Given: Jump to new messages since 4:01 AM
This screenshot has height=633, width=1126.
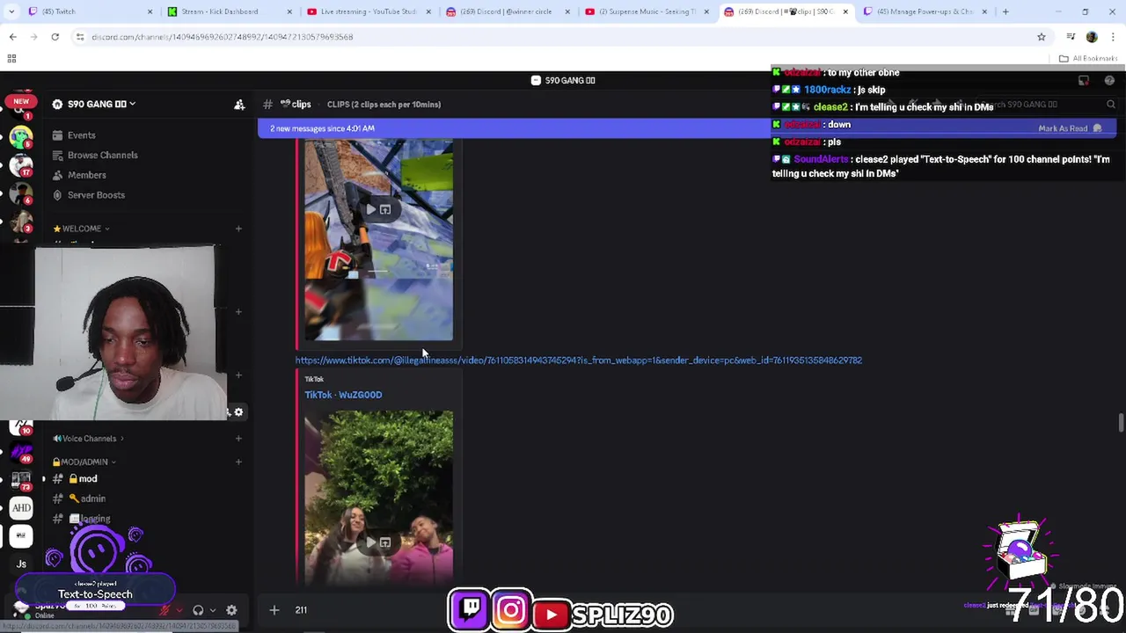Looking at the screenshot, I should point(322,128).
